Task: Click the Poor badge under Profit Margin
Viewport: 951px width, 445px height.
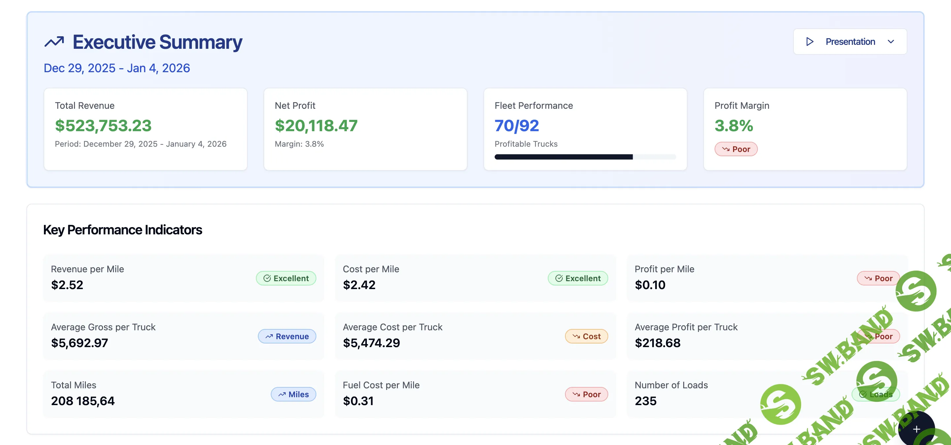Action: point(736,149)
